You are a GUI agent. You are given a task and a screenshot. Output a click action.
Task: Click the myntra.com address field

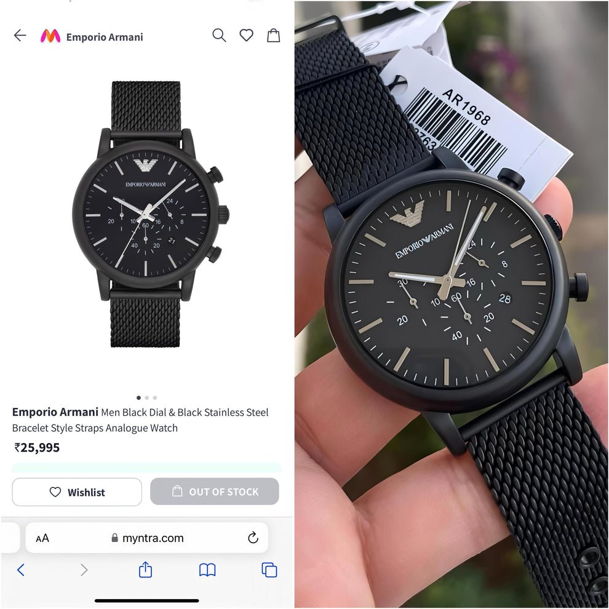point(147,538)
